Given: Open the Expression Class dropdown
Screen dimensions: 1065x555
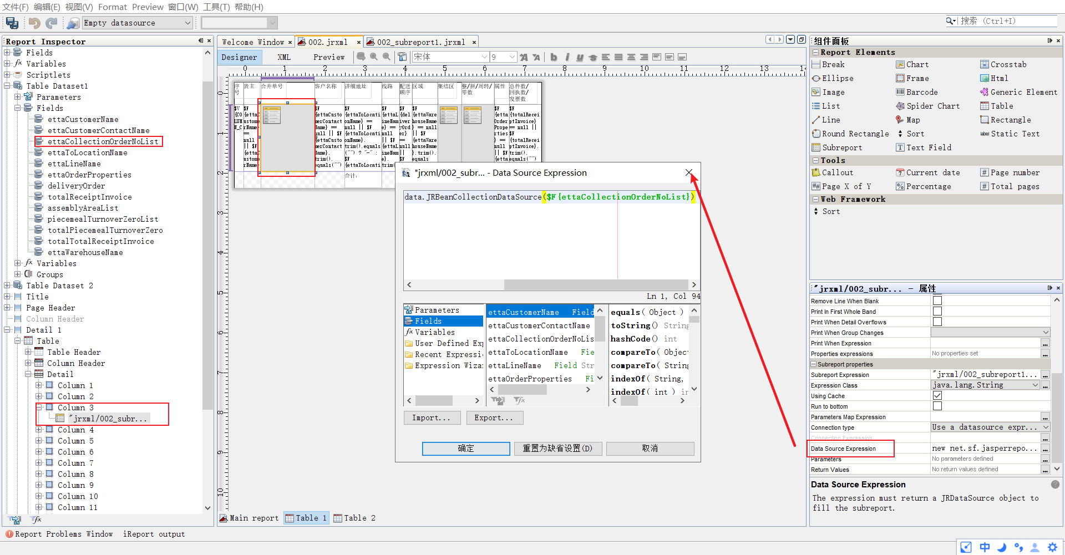Looking at the screenshot, I should [1035, 385].
